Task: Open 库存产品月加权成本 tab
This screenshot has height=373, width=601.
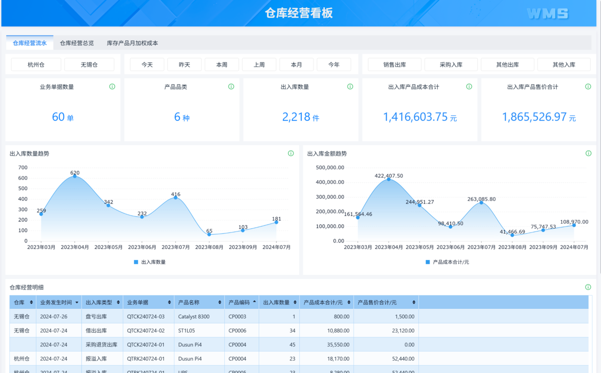Action: pyautogui.click(x=132, y=43)
